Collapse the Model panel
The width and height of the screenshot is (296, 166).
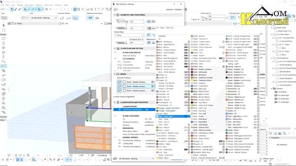click(x=115, y=74)
